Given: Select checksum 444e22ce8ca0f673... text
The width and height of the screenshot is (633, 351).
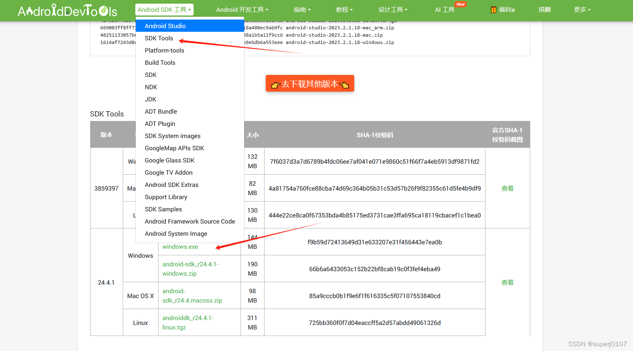Looking at the screenshot, I should pos(375,215).
